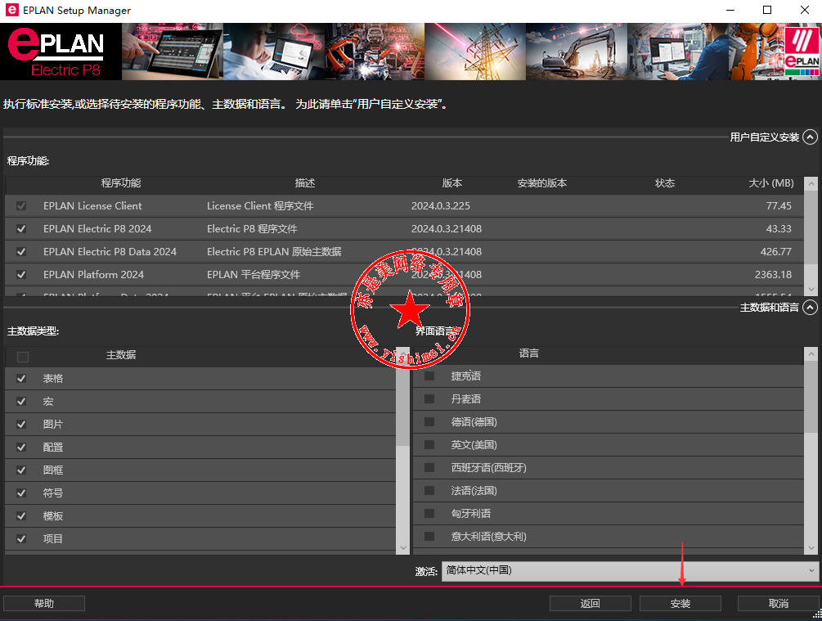822x621 pixels.
Task: Toggle EPLAN License Client checkbox
Action: click(21, 205)
